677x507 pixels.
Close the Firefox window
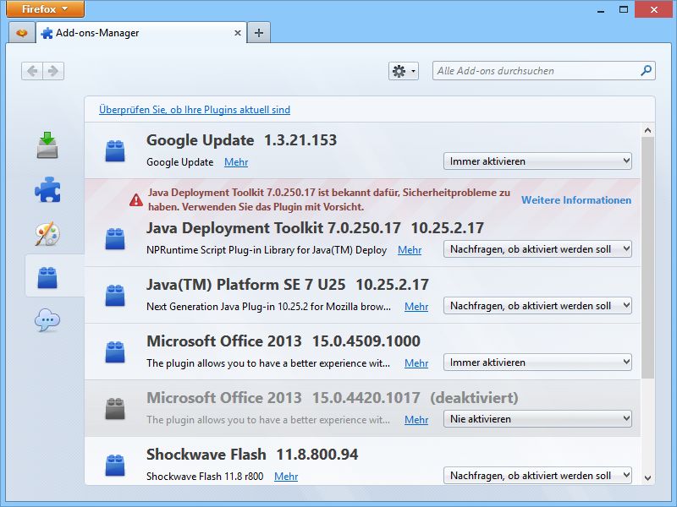[654, 9]
